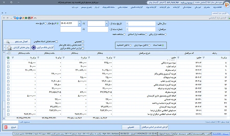Open the تاریخ سند از date picker arrow
This screenshot has width=230, height=136.
click(x=107, y=23)
